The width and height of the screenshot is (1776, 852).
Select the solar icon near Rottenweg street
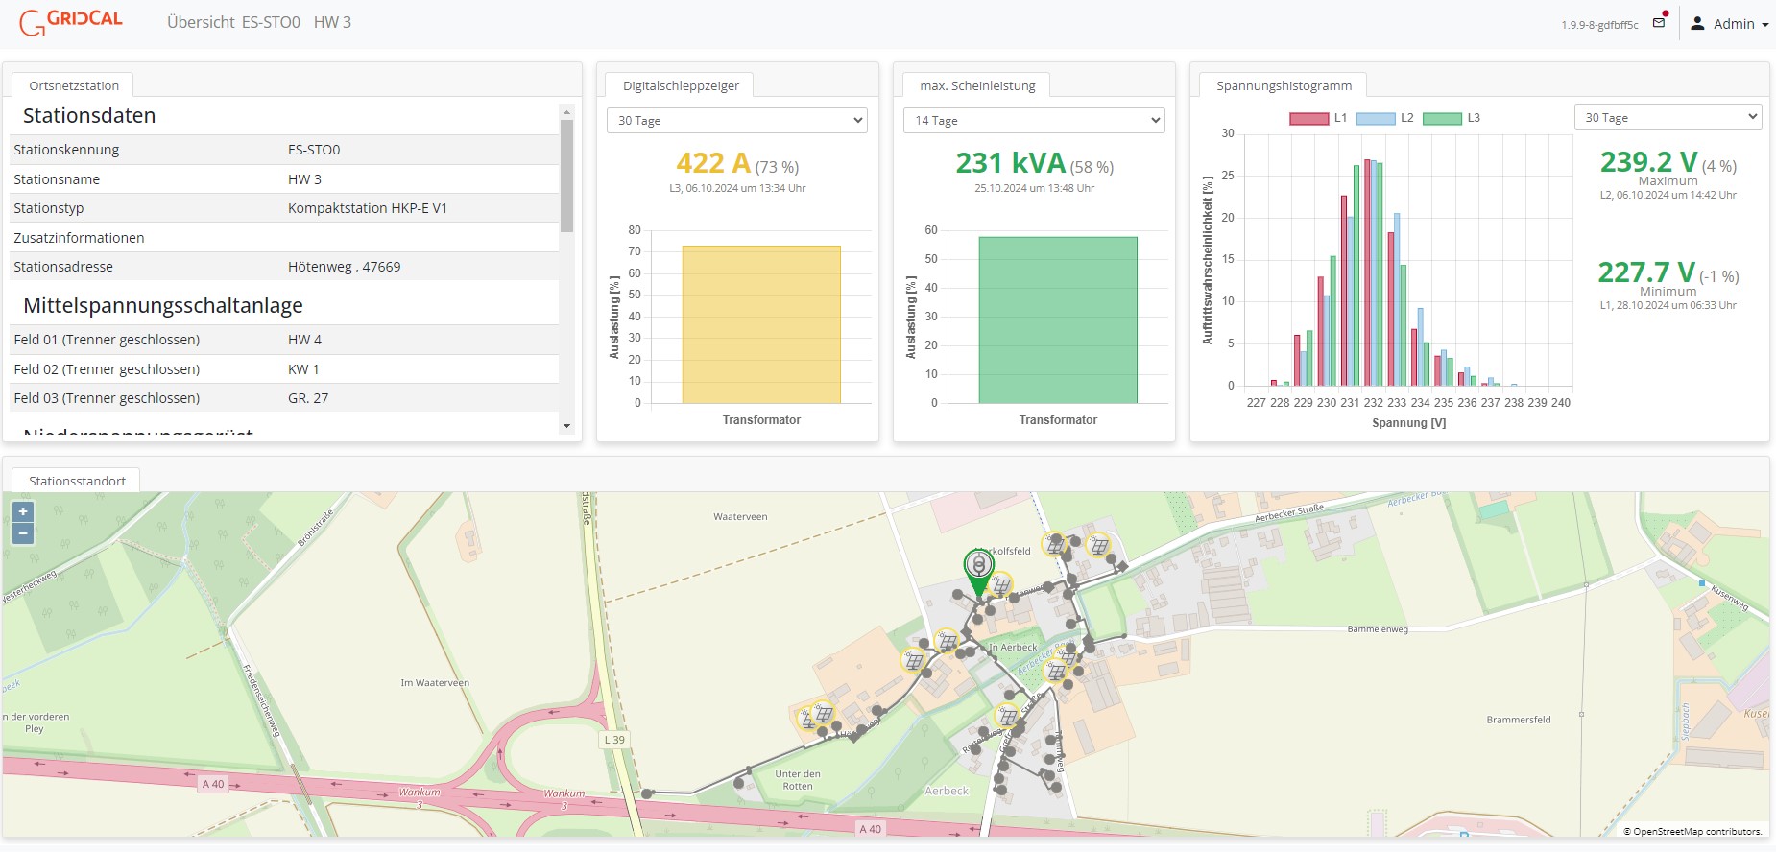pos(1007,716)
